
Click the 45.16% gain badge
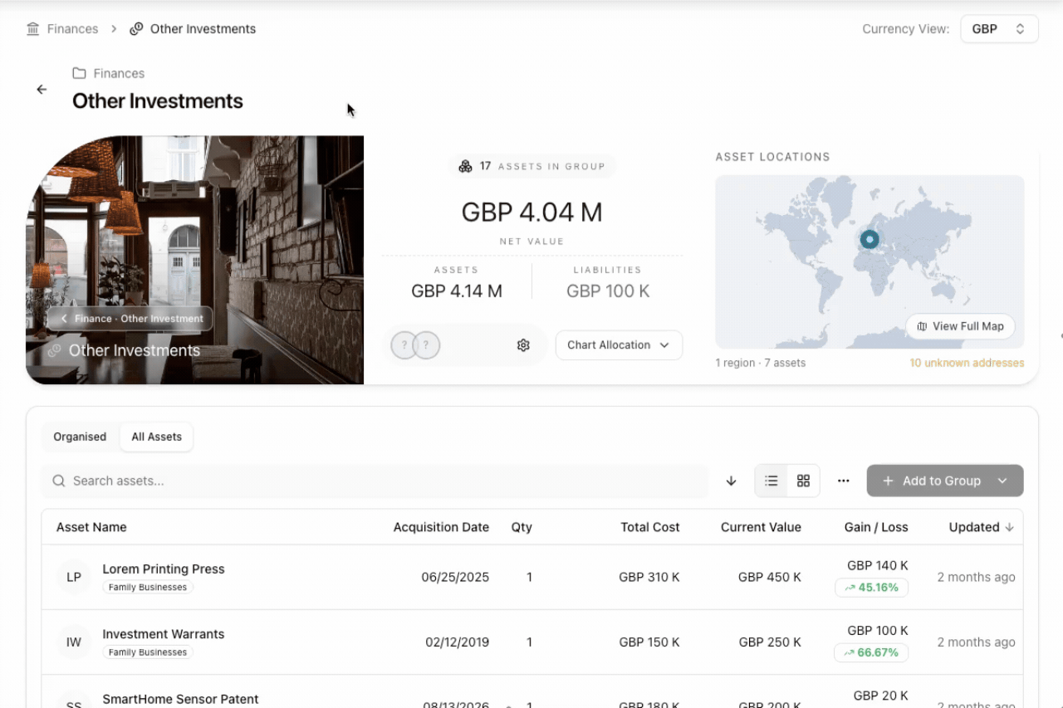[x=871, y=588]
